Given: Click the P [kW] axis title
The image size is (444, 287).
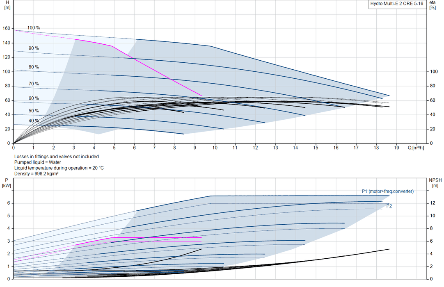Looking at the screenshot, I should point(7,183).
